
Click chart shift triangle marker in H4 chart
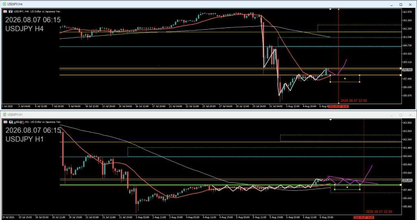(x=330, y=9)
